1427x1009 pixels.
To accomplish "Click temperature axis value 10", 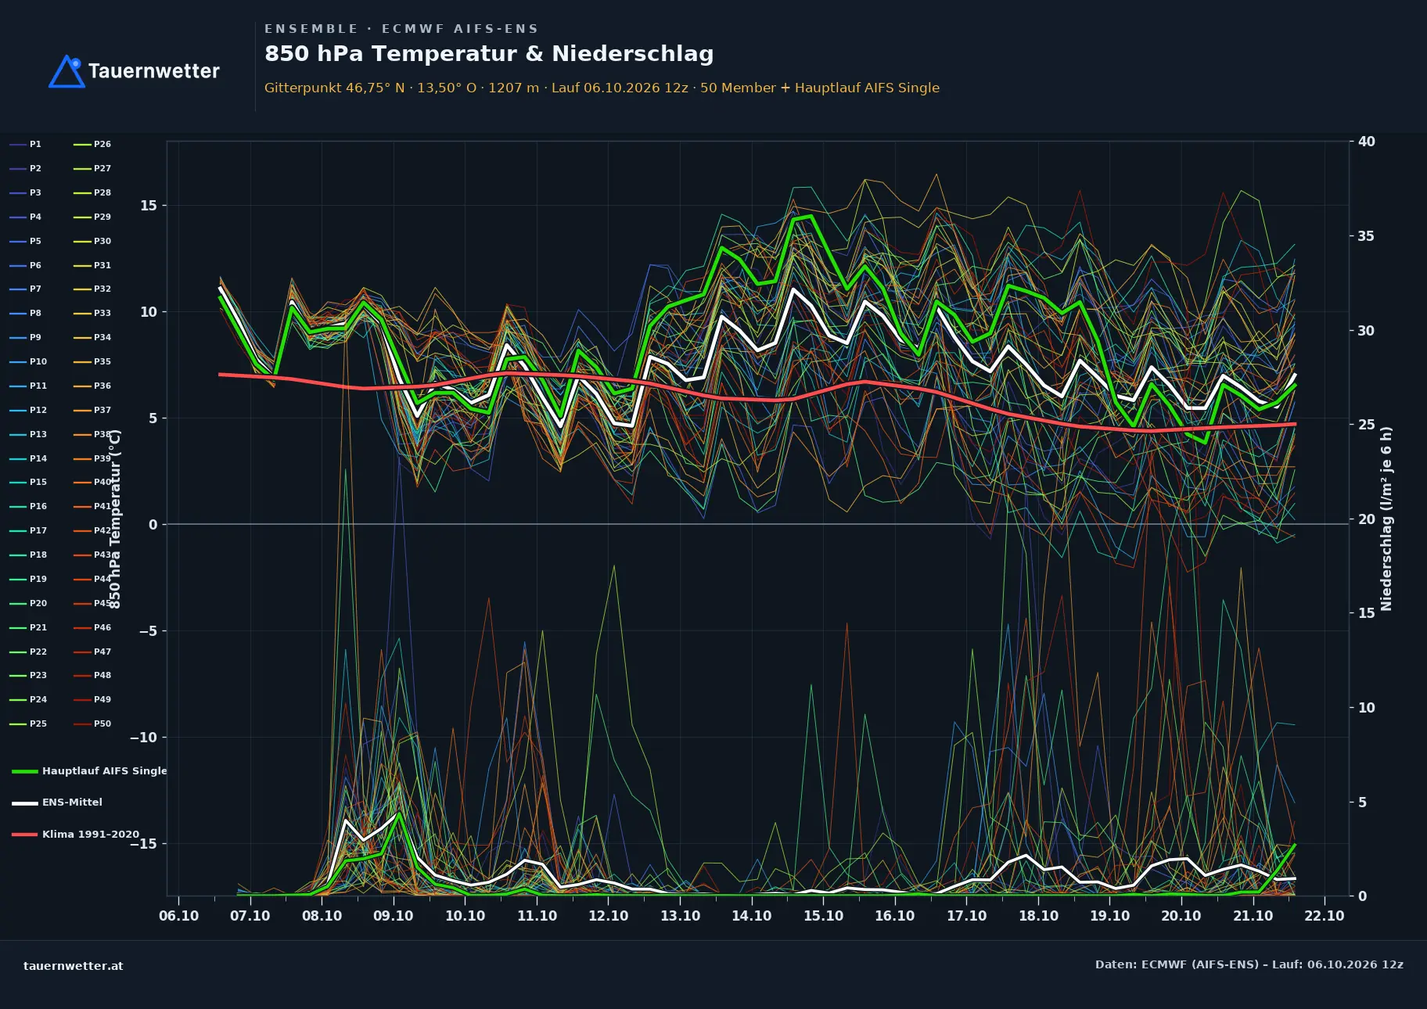I will (149, 312).
